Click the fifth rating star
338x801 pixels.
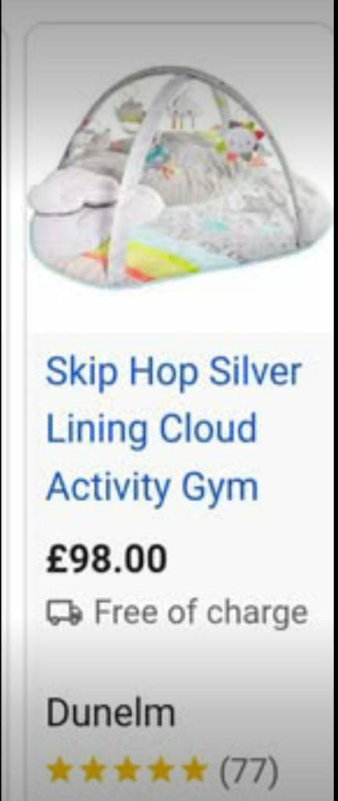pyautogui.click(x=195, y=770)
